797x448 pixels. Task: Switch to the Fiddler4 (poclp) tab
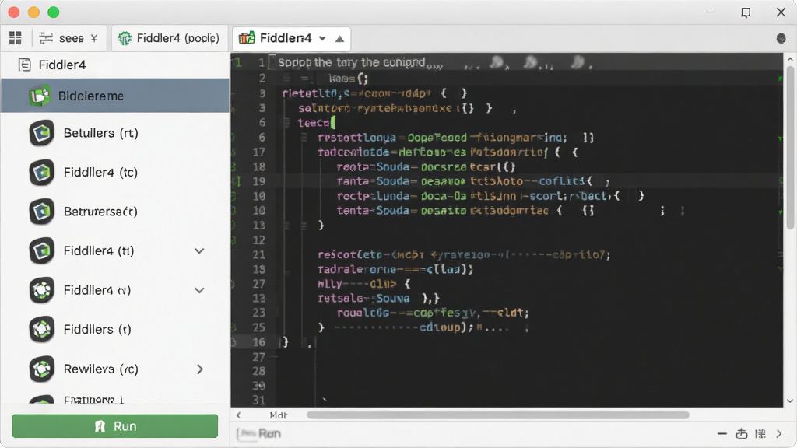(169, 38)
